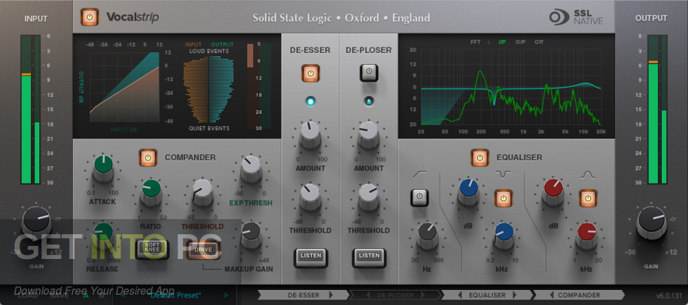The height and width of the screenshot is (305, 688).
Task: Click the De-Ploser THRESHOLD knob
Action: click(x=368, y=195)
